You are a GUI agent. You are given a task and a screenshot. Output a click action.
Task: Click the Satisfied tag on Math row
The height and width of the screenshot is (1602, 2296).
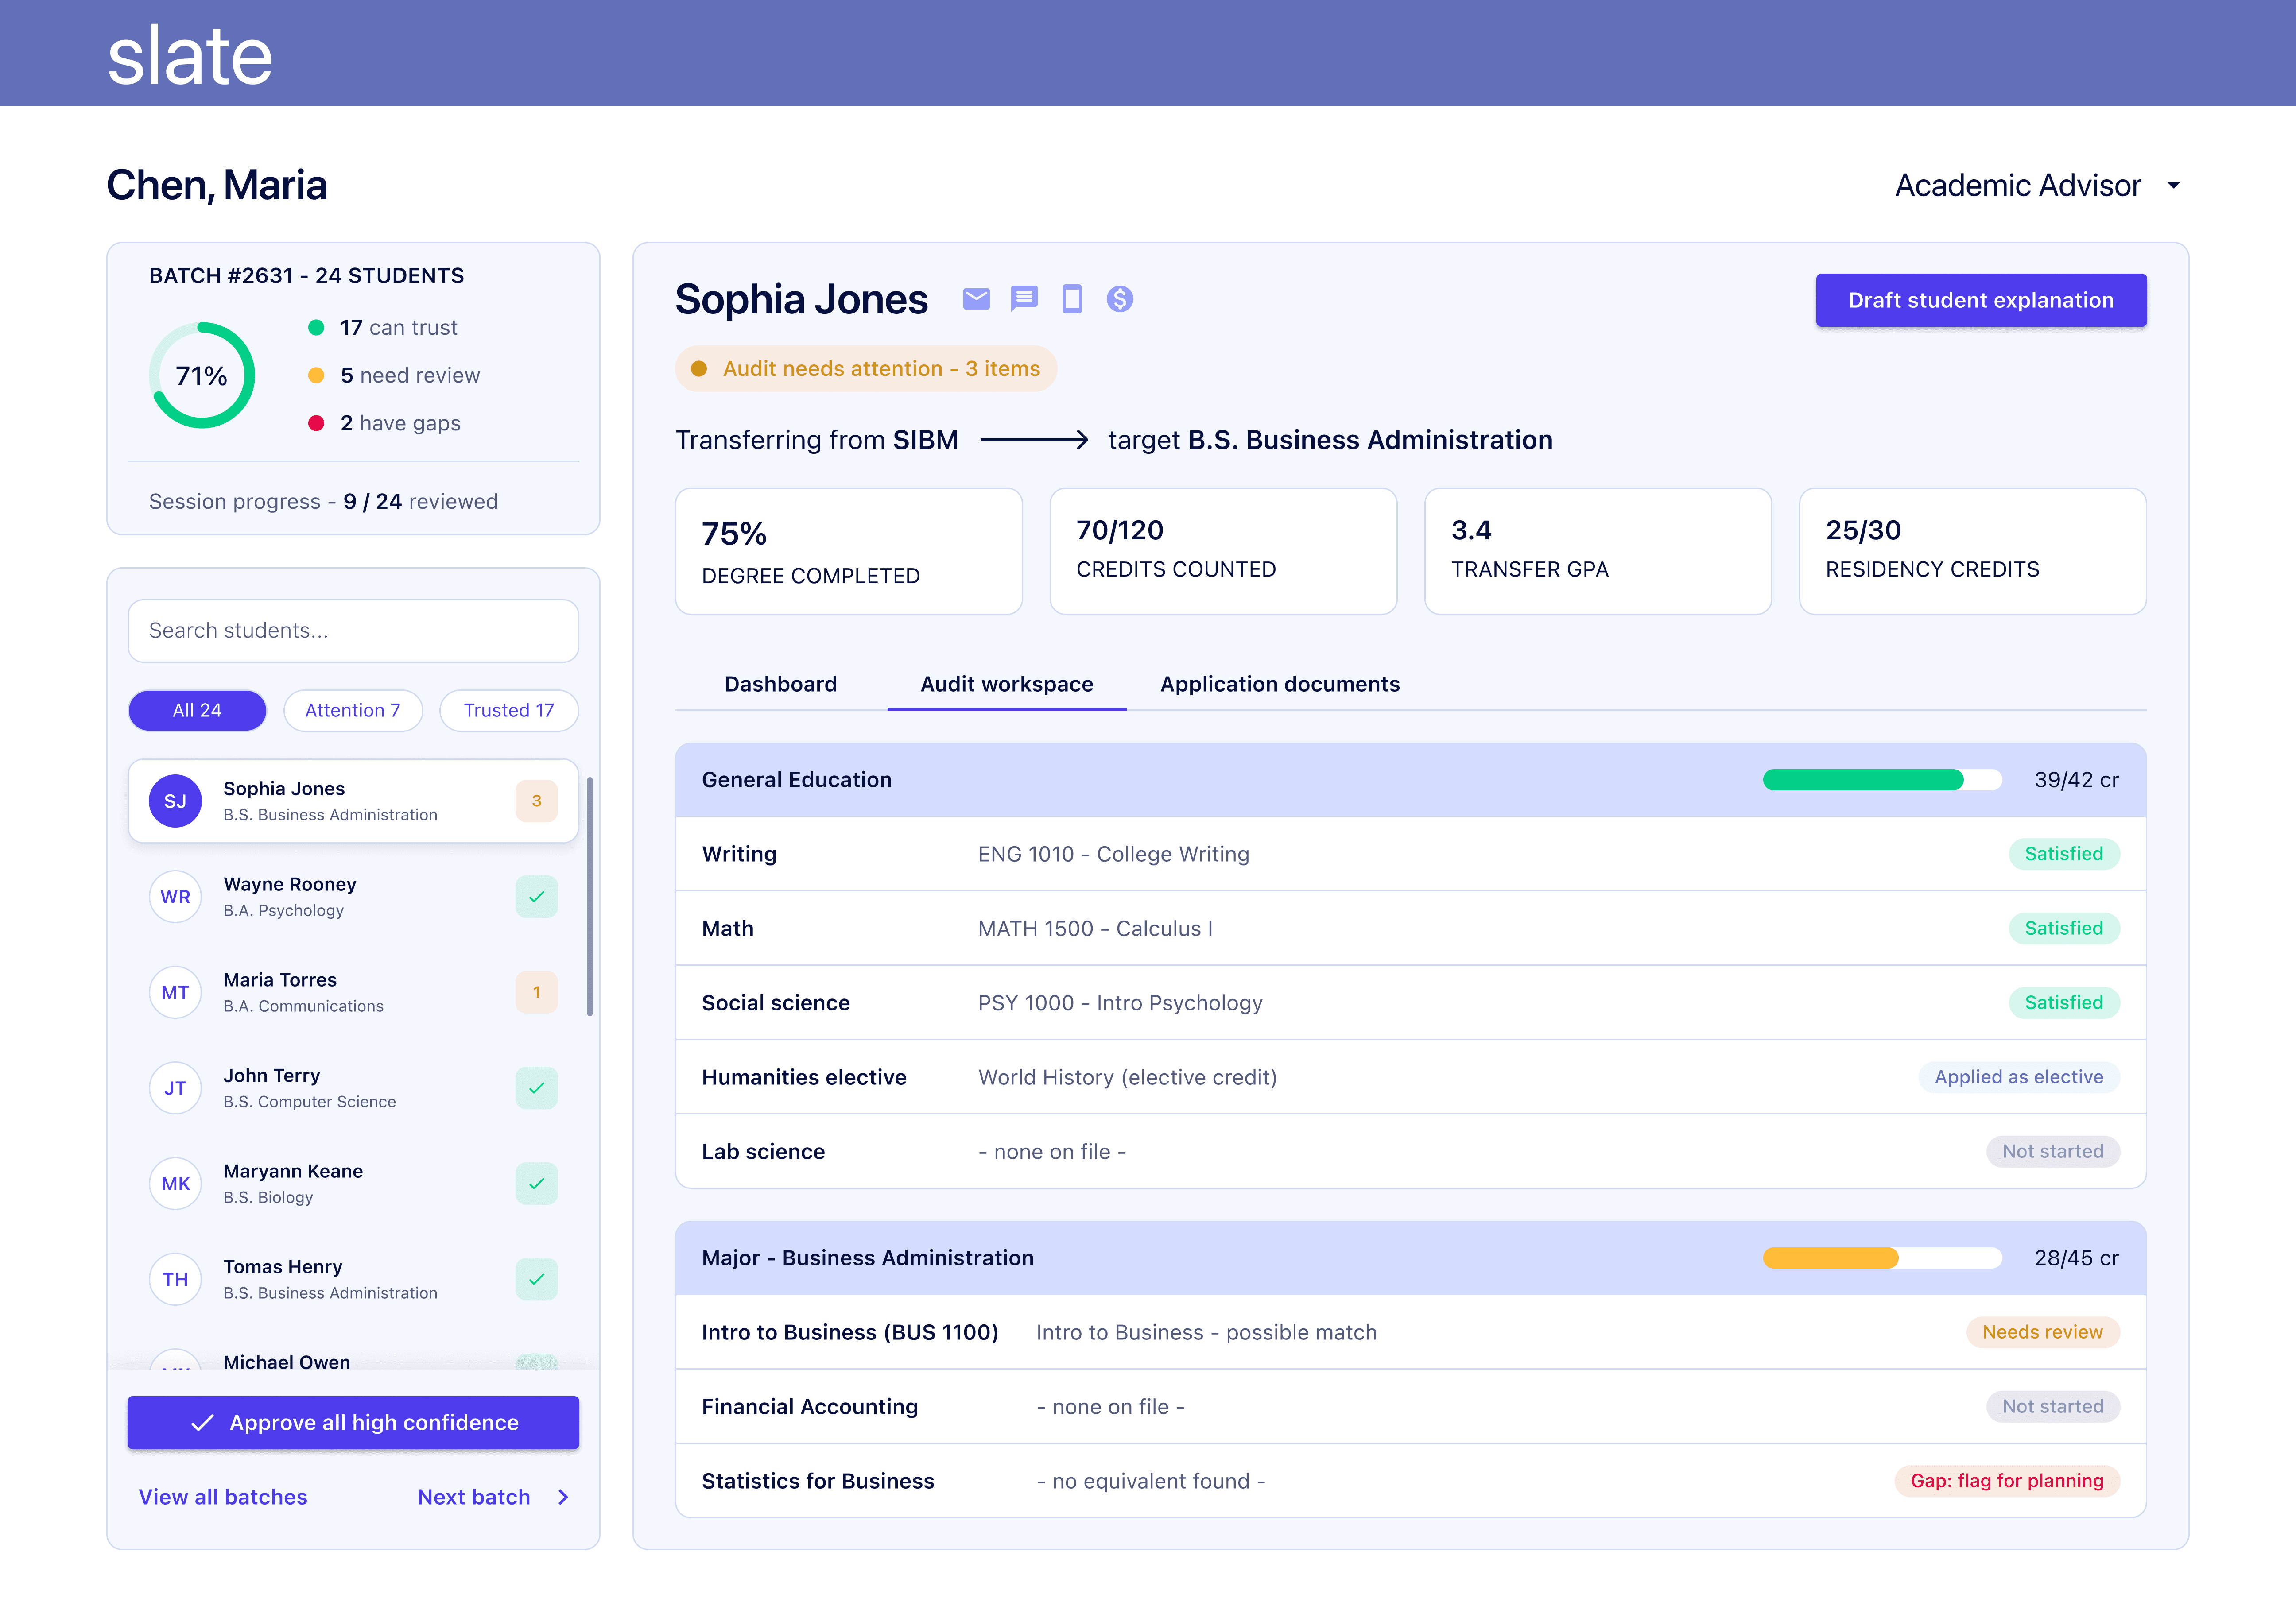pyautogui.click(x=2064, y=928)
